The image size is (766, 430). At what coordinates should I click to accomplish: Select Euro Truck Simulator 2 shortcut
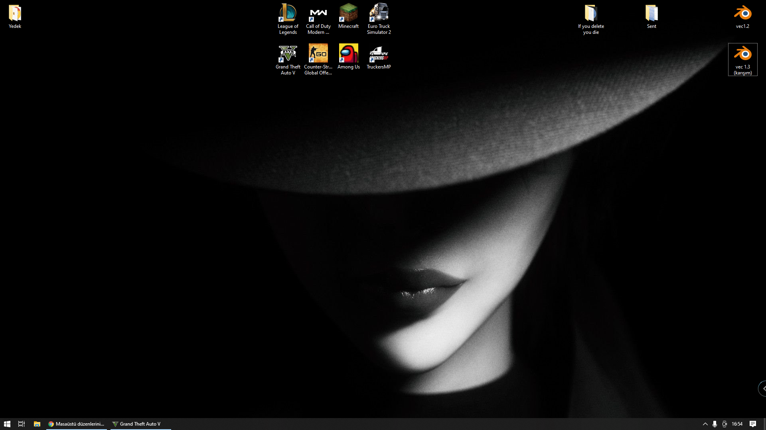pos(379,19)
